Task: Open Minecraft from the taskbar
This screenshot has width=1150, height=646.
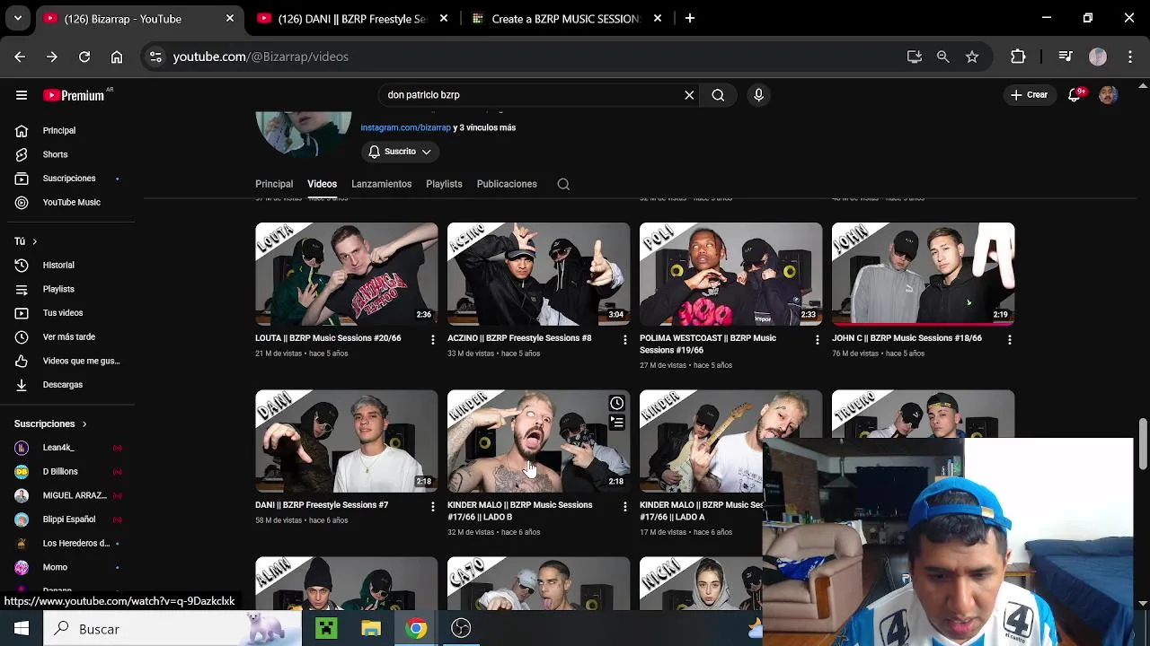Action: (x=326, y=628)
